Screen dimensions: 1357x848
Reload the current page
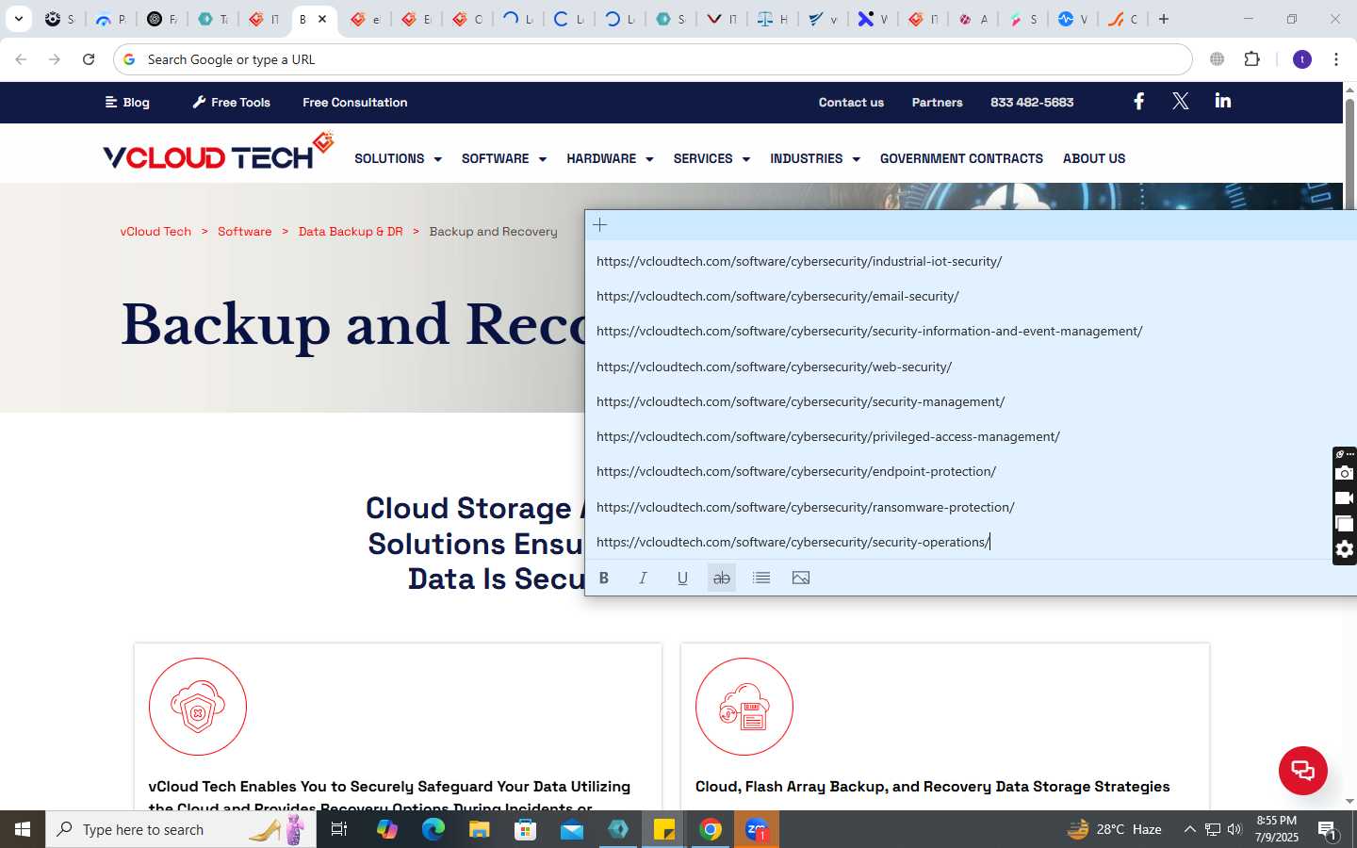89,59
